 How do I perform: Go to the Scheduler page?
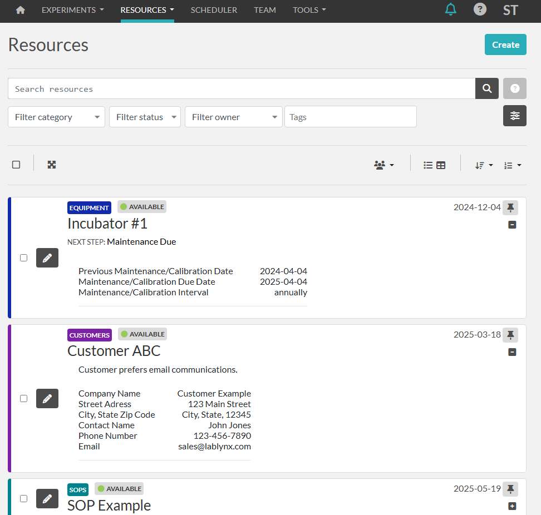(214, 10)
